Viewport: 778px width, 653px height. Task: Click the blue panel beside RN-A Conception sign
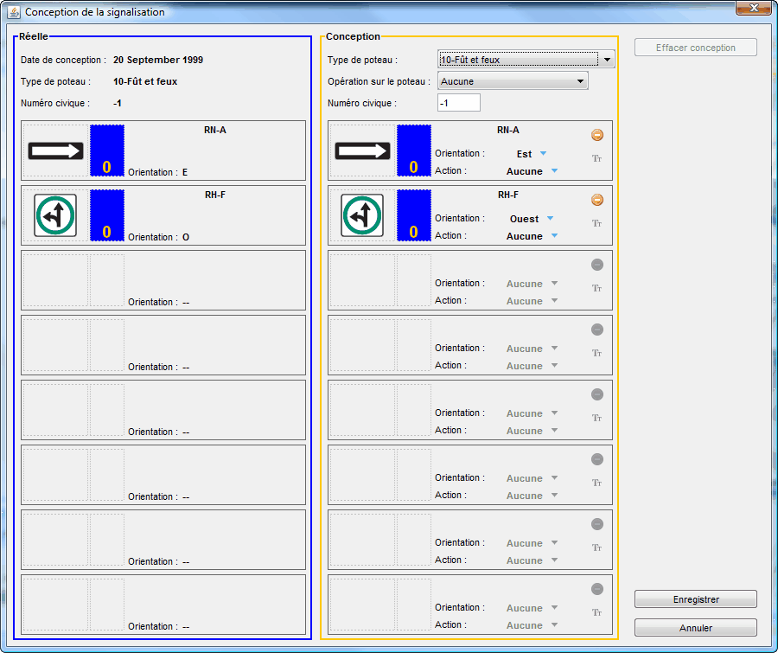(x=413, y=150)
